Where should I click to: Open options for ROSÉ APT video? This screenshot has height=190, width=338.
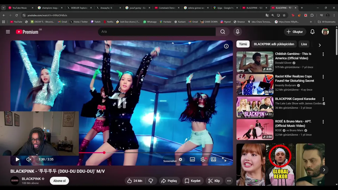(x=323, y=122)
